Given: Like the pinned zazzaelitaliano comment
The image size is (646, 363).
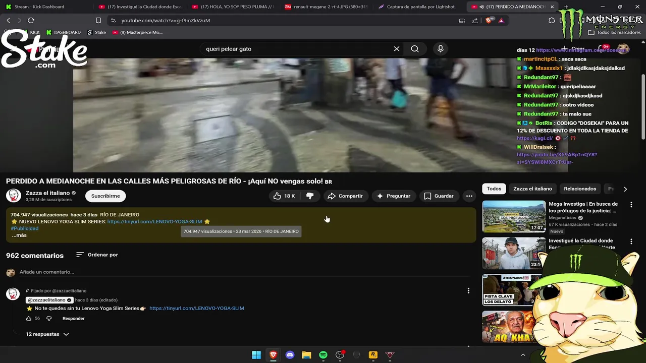Looking at the screenshot, I should [x=29, y=319].
